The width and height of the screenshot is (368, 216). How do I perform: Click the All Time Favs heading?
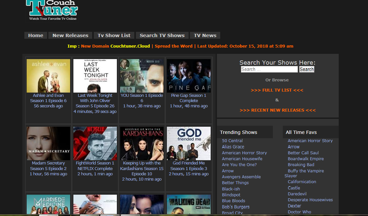301,132
